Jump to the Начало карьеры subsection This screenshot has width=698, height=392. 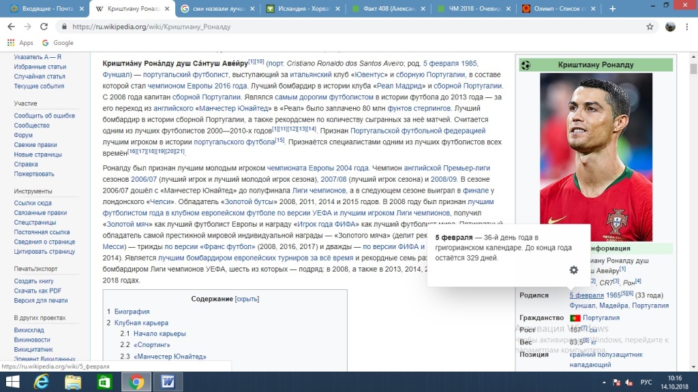point(160,333)
